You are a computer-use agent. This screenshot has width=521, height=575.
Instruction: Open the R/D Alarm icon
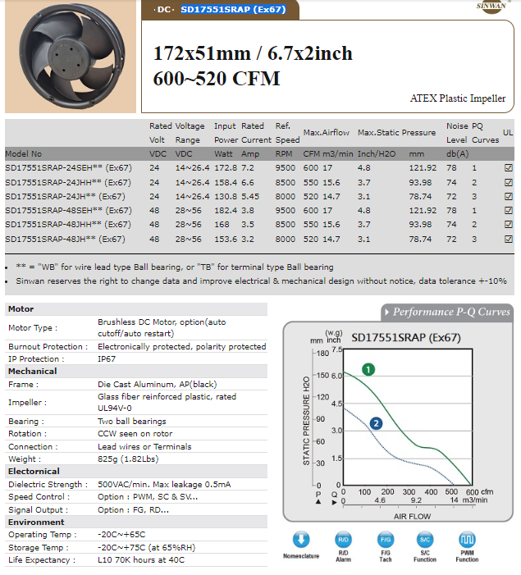pyautogui.click(x=344, y=539)
